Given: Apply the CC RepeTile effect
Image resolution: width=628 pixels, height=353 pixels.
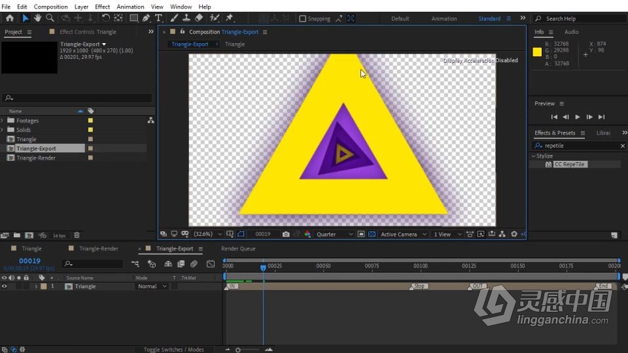Looking at the screenshot, I should (x=570, y=164).
